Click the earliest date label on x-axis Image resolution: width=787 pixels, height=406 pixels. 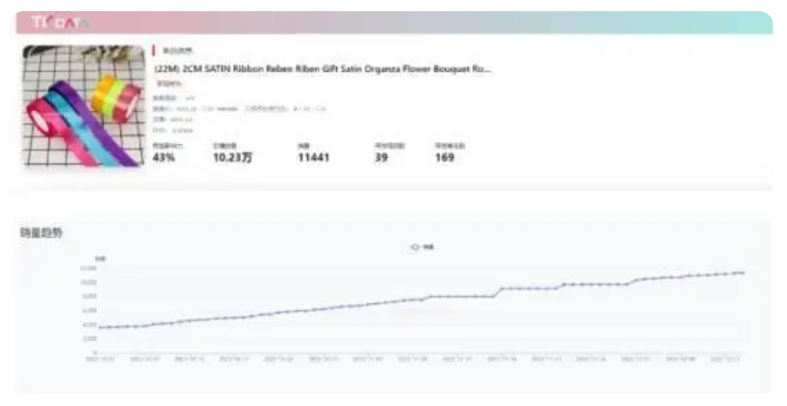tap(98, 357)
